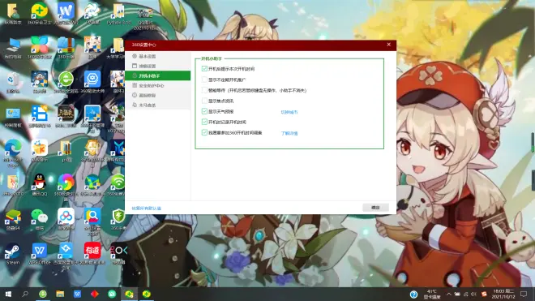535x301 pixels.
Task: Open the 360压缩 desktop shortcut
Action: click(x=66, y=47)
